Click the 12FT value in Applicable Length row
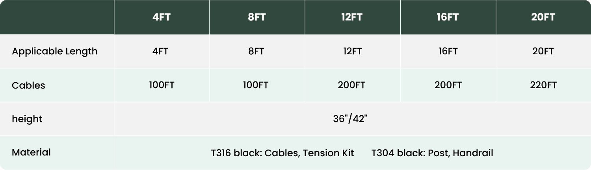The image size is (591, 170). click(352, 52)
